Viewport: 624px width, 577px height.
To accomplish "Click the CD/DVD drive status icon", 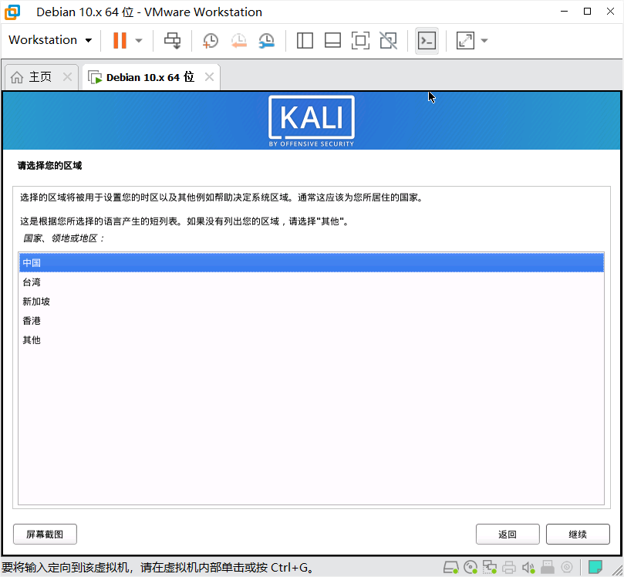I will [x=471, y=567].
